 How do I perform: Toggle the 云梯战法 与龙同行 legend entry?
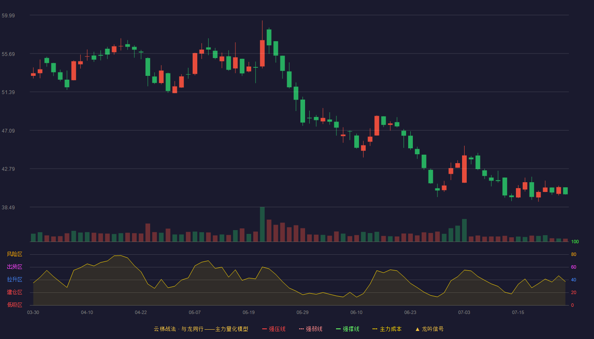tap(201, 329)
